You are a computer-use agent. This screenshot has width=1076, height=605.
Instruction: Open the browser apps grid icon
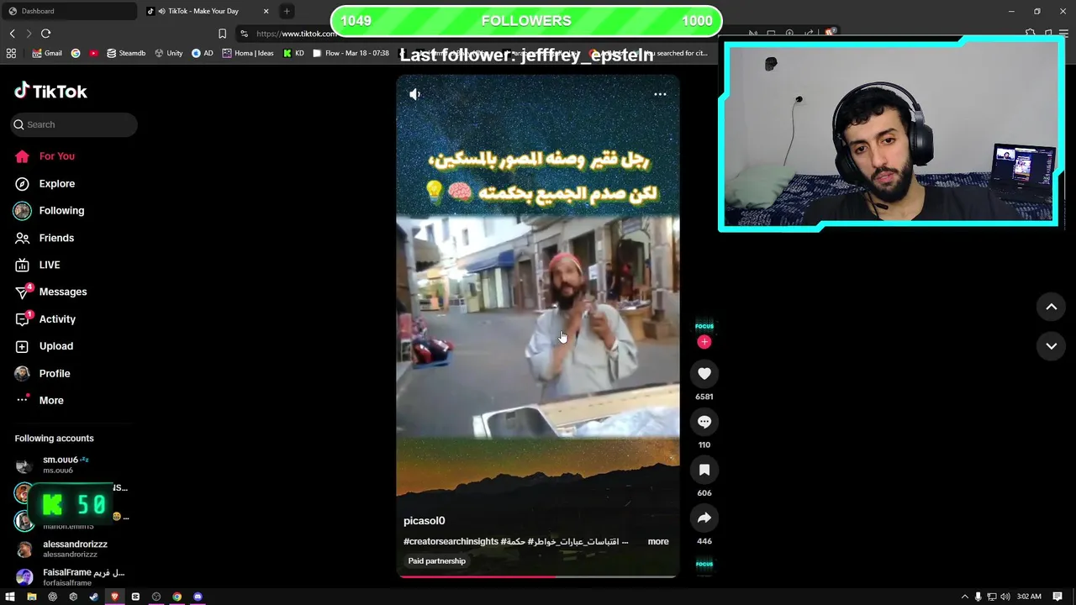pyautogui.click(x=11, y=53)
